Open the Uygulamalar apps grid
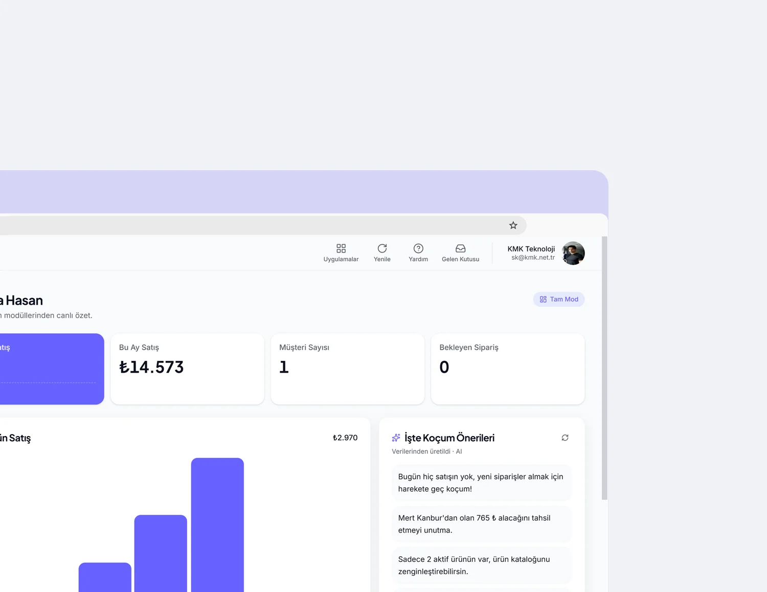This screenshot has width=767, height=592. pos(341,253)
